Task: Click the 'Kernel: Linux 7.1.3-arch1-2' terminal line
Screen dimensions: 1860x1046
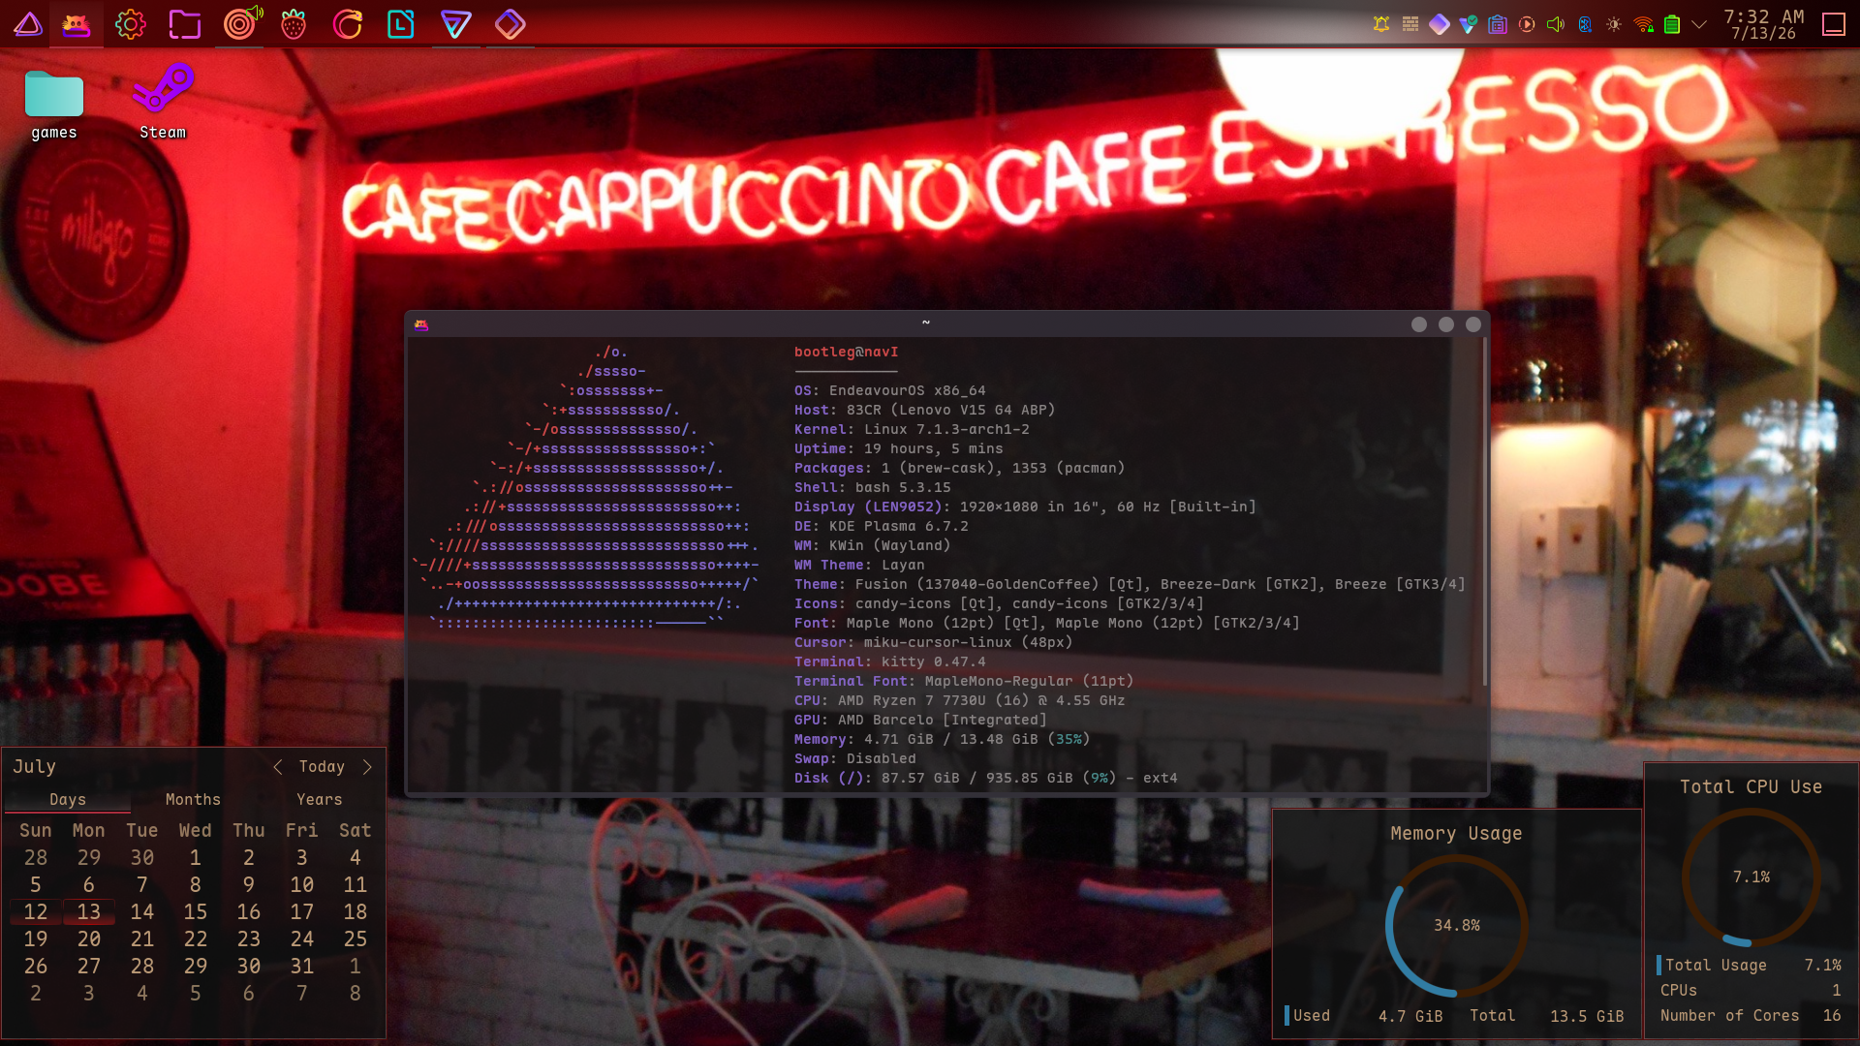Action: (912, 430)
